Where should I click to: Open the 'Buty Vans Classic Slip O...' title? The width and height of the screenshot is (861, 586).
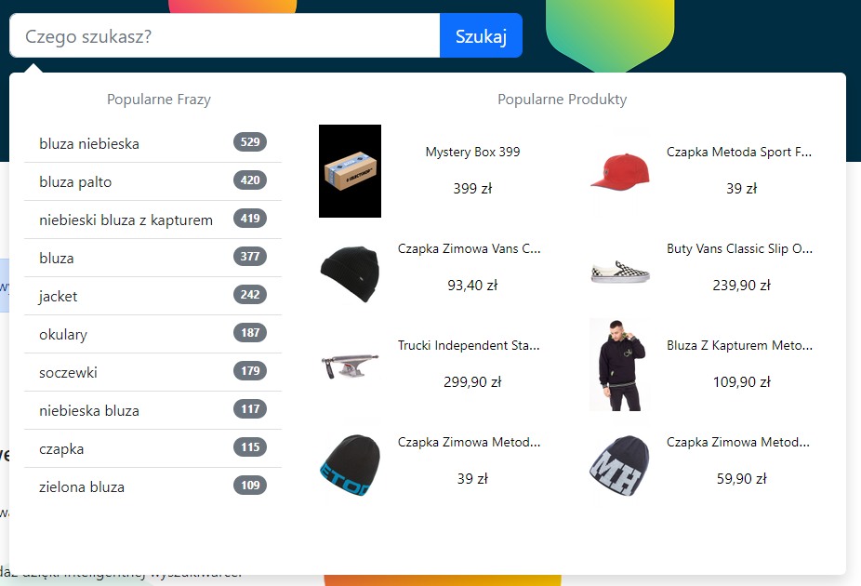(x=739, y=248)
